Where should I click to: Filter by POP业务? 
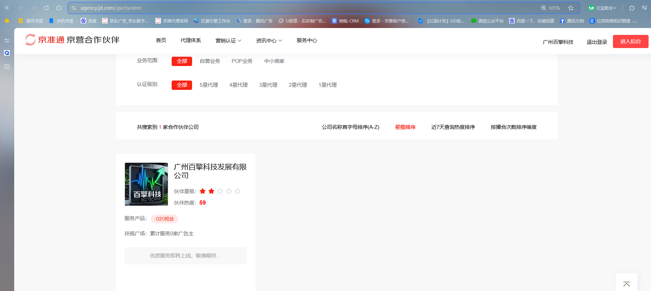click(x=242, y=61)
